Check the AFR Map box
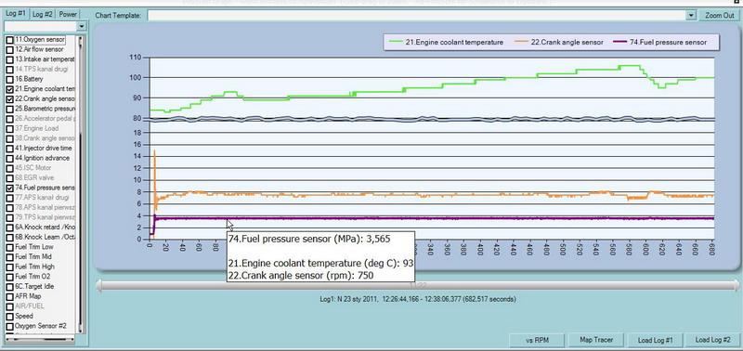Image resolution: width=743 pixels, height=351 pixels. [x=9, y=296]
